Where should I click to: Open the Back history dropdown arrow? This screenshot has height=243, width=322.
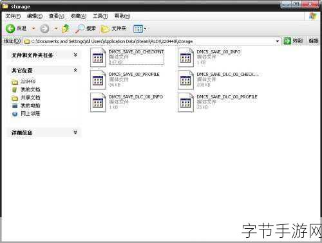[x=33, y=28]
